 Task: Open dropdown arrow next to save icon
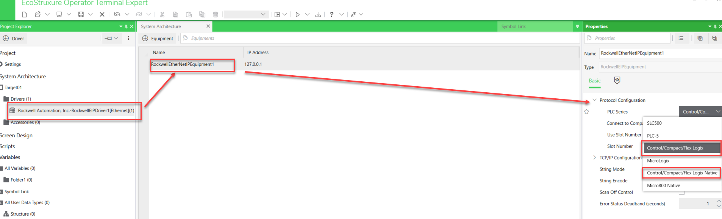[91, 14]
